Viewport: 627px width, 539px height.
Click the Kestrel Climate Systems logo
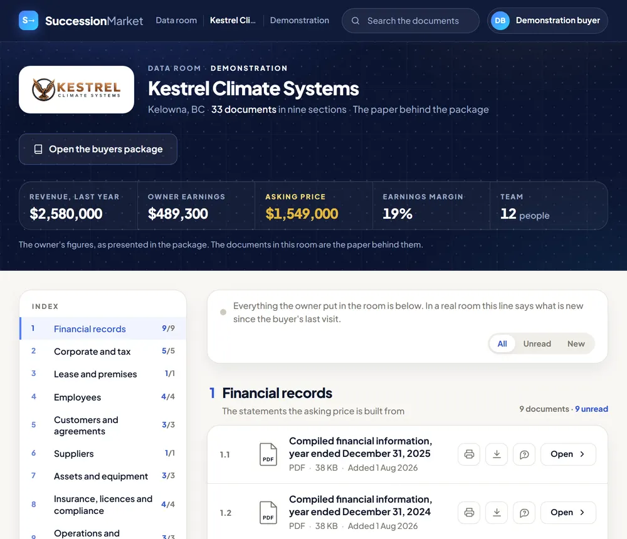(76, 90)
